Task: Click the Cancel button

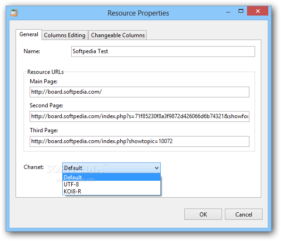Action: coord(244,214)
